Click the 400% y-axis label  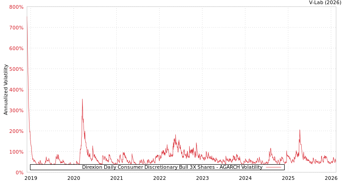coord(16,90)
